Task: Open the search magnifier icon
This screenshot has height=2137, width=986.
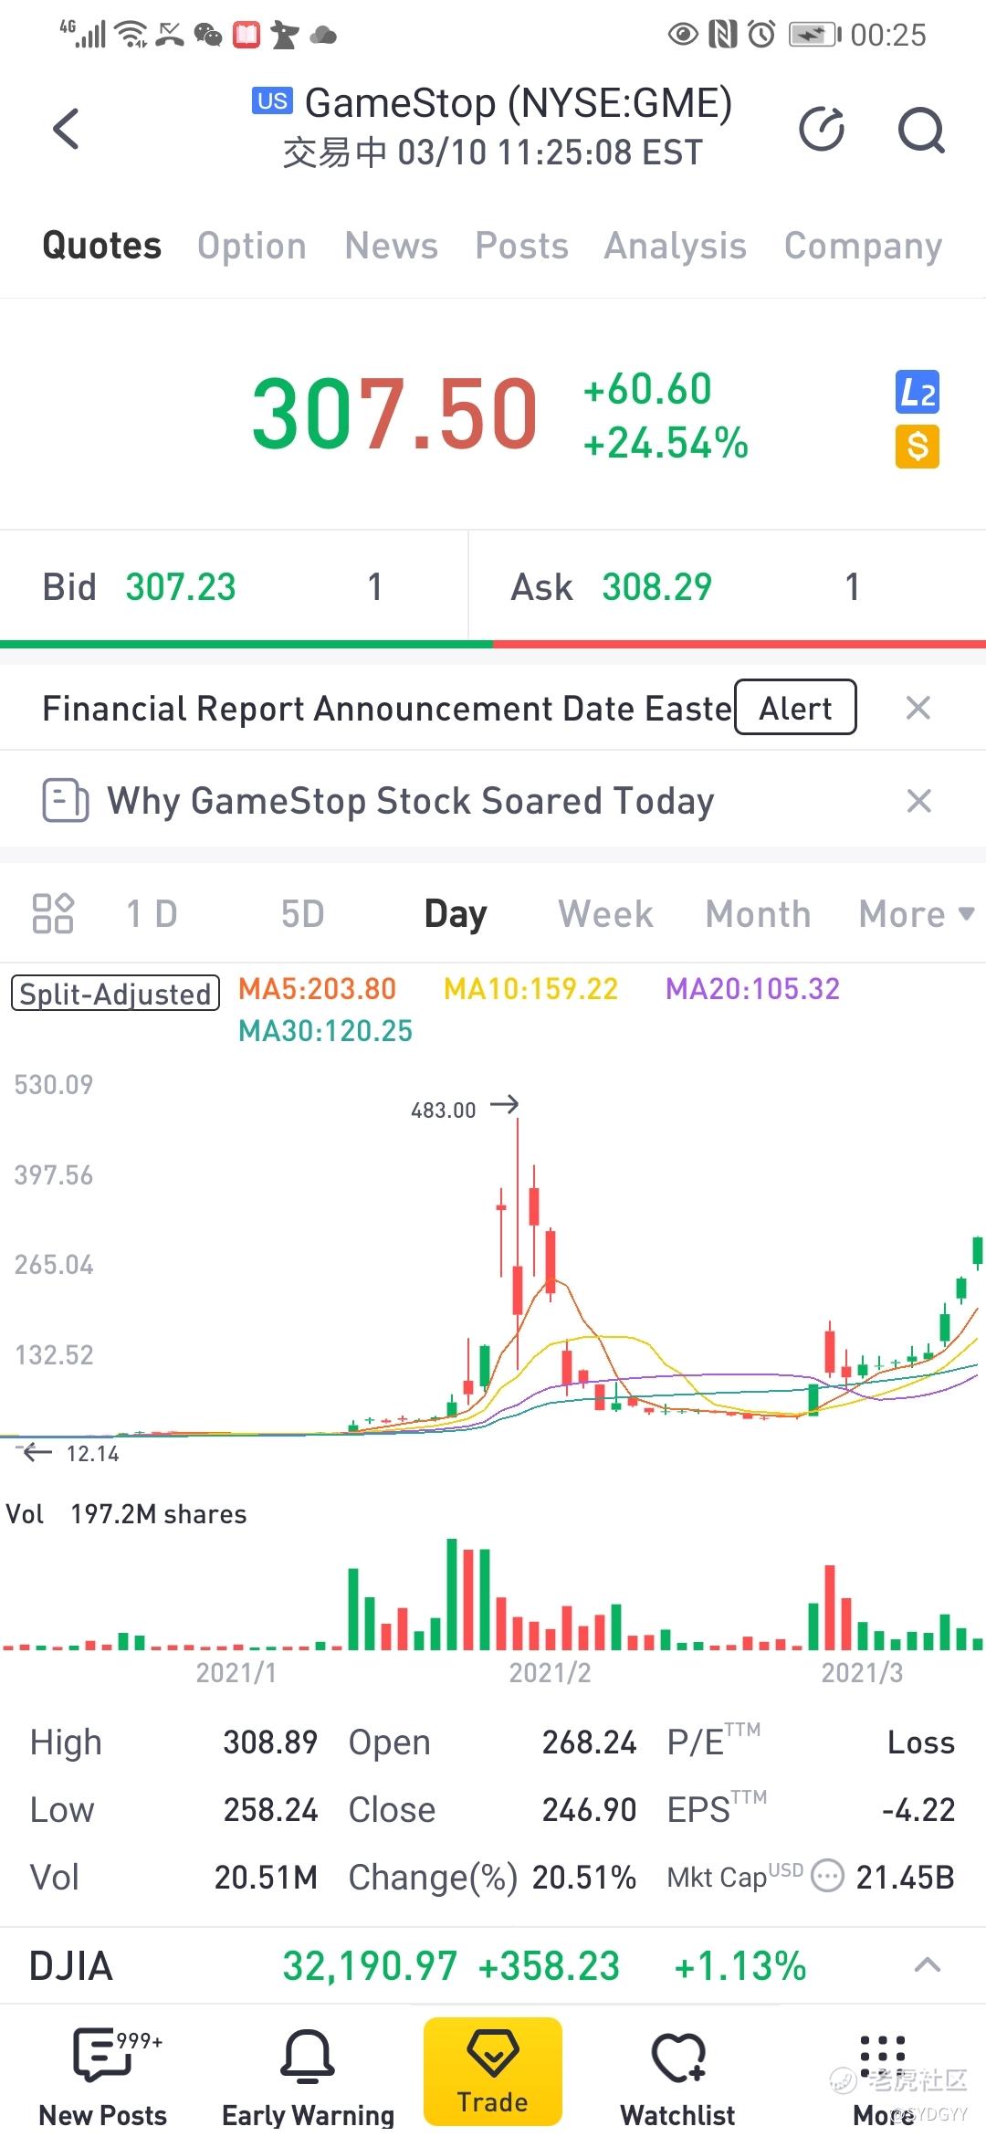Action: (921, 130)
